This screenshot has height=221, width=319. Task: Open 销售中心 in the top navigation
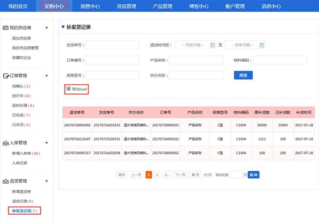[x=91, y=6]
